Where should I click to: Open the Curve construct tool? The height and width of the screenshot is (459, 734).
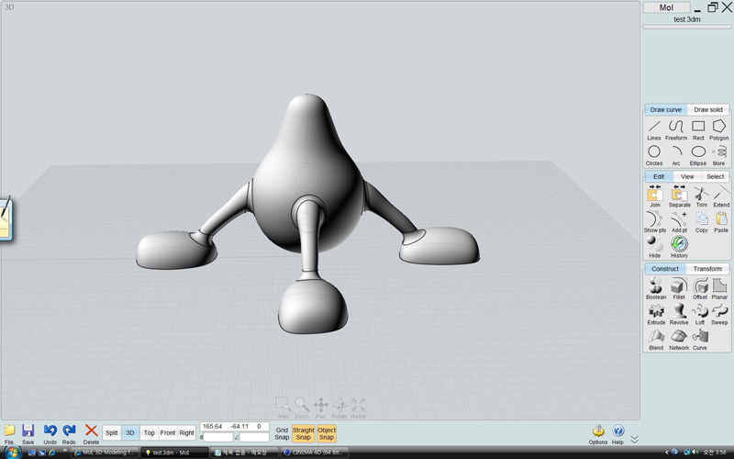coord(700,340)
